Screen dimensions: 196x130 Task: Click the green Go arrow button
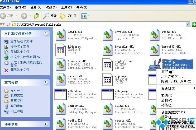(194, 24)
